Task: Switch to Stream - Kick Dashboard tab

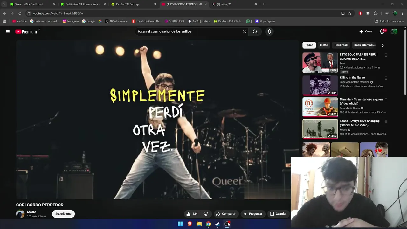Action: click(29, 4)
